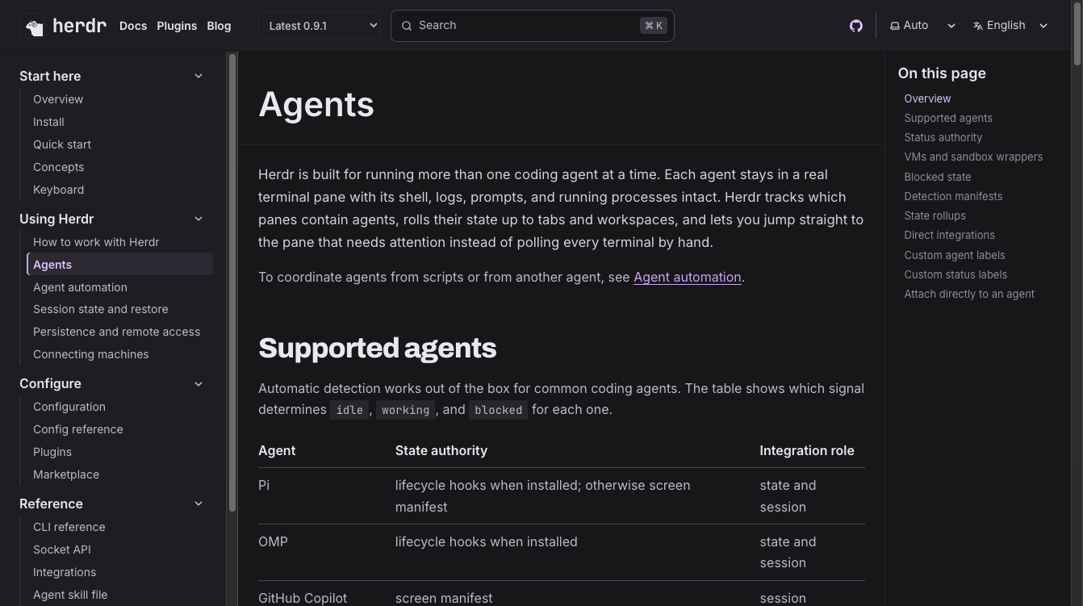Open Overview in the sidebar
The width and height of the screenshot is (1083, 606).
pyautogui.click(x=58, y=99)
